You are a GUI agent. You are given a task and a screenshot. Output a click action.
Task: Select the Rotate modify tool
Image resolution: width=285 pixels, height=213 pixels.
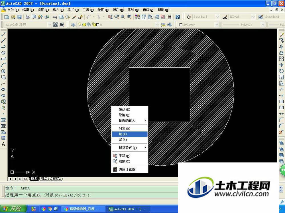281,71
